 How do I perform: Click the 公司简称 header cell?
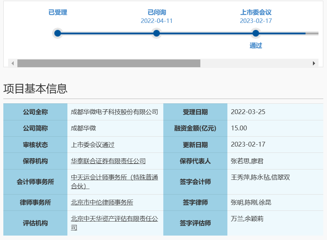[35, 128]
